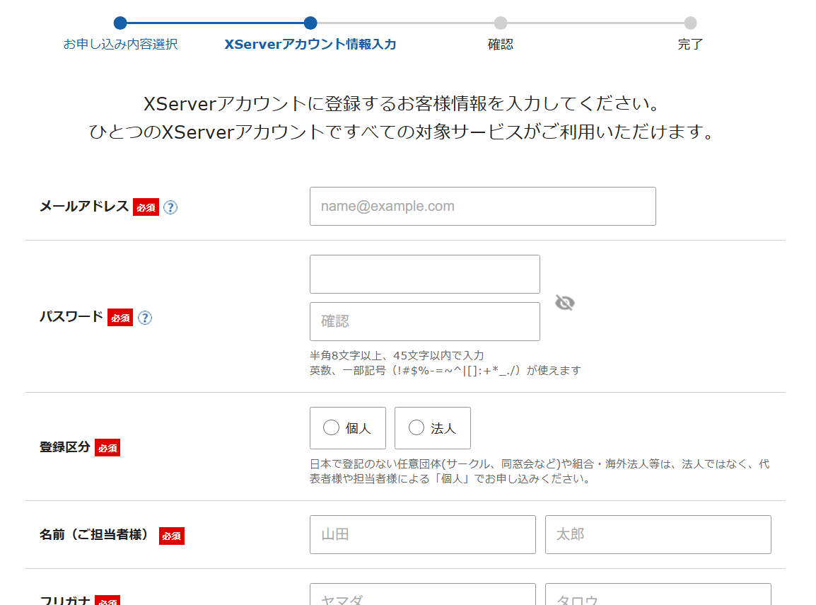This screenshot has height=605, width=816.
Task: Open help icon beside パスワード label
Action: click(145, 318)
